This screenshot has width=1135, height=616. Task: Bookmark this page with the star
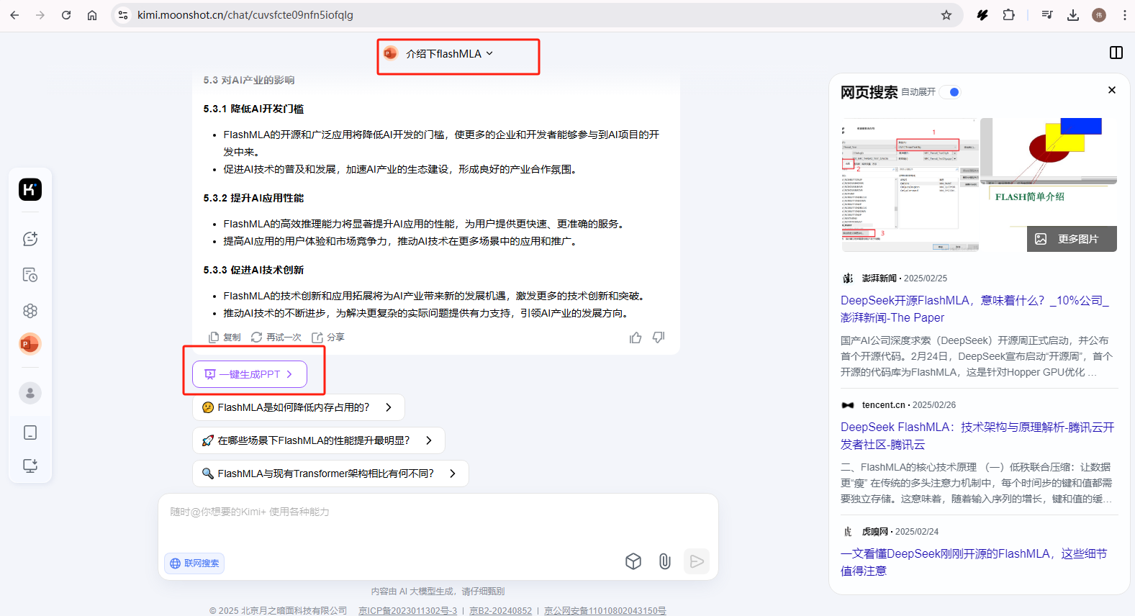(x=946, y=15)
